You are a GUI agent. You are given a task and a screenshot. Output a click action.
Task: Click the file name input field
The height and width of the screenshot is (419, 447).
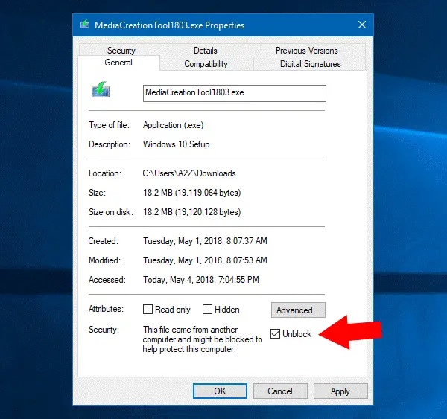coord(235,93)
